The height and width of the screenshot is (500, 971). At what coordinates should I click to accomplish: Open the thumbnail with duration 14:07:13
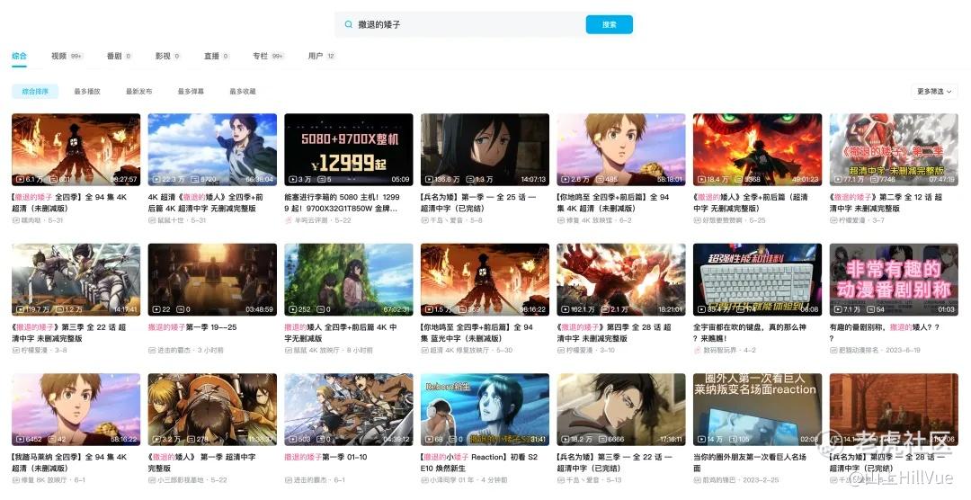(485, 149)
